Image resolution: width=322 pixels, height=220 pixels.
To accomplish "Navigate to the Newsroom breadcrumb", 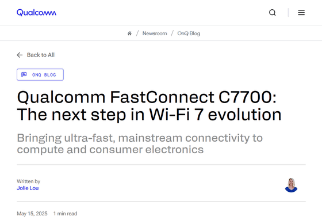I will pyautogui.click(x=155, y=33).
